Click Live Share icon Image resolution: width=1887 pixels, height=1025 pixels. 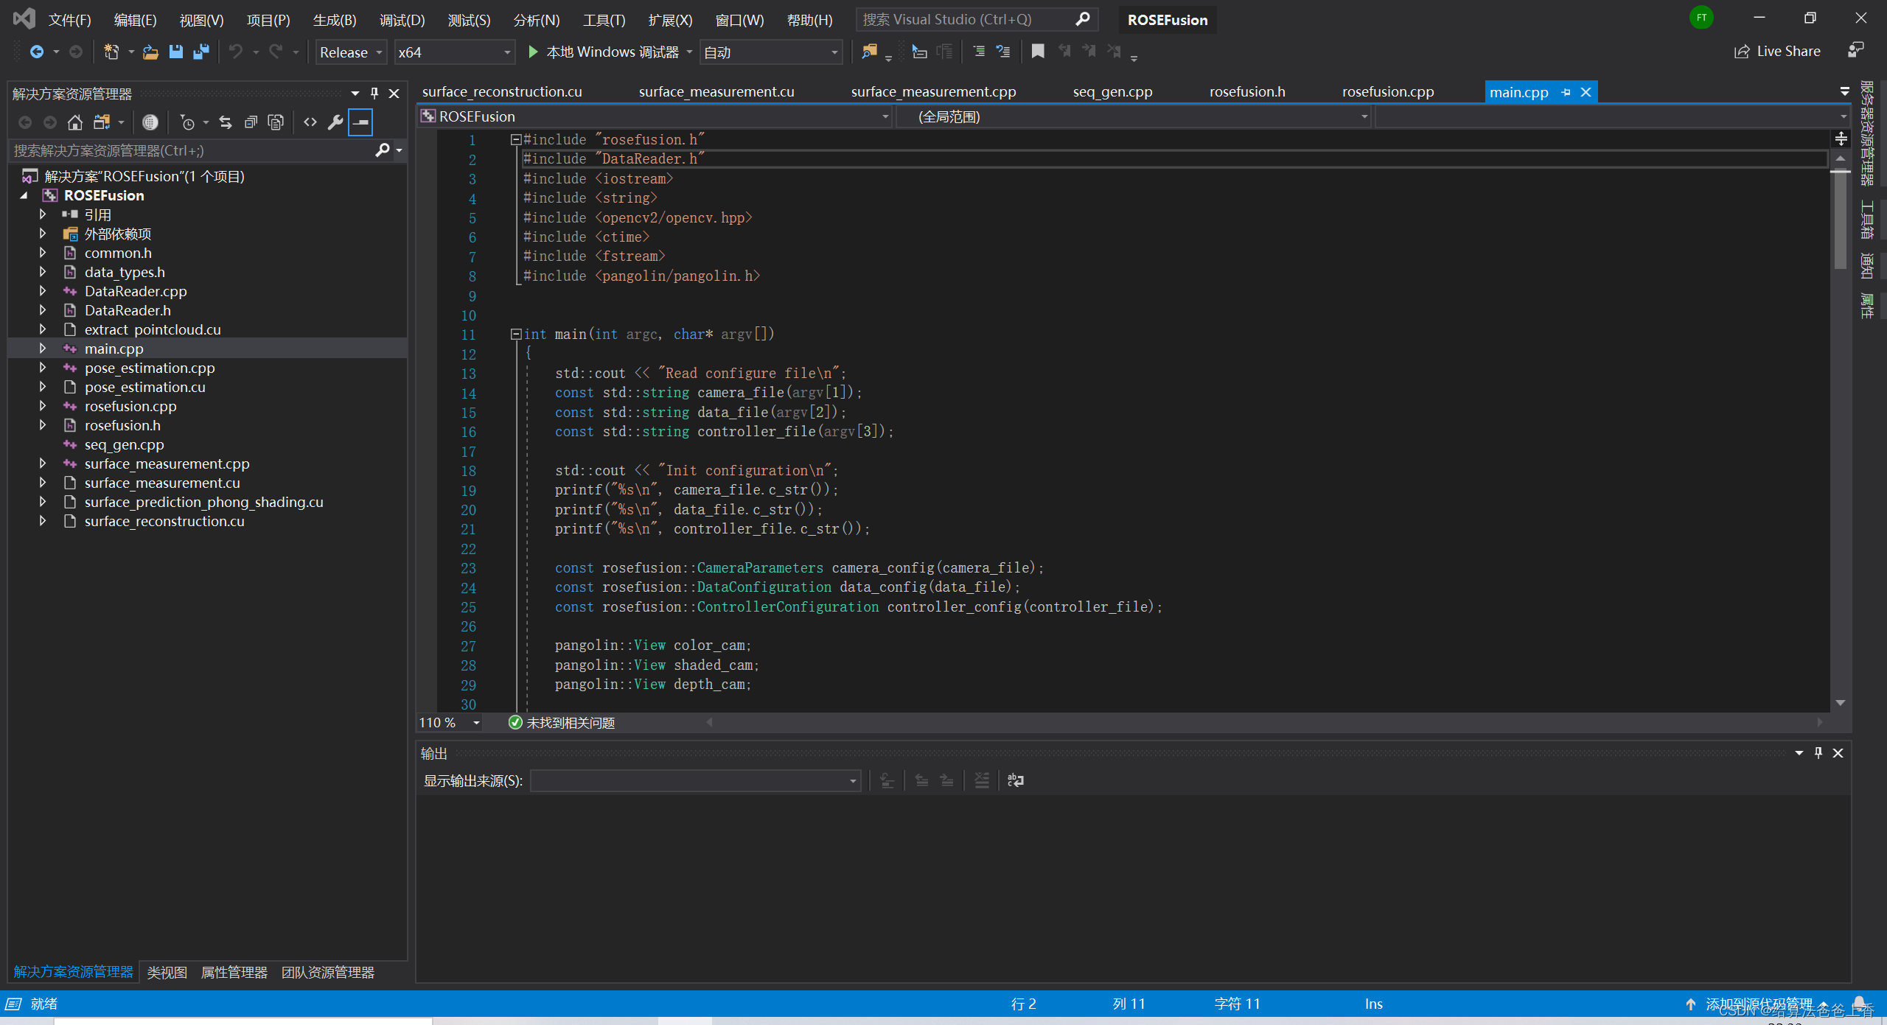(1741, 52)
